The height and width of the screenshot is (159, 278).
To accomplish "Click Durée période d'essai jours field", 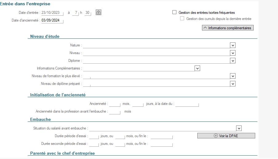I will [x=94, y=136].
